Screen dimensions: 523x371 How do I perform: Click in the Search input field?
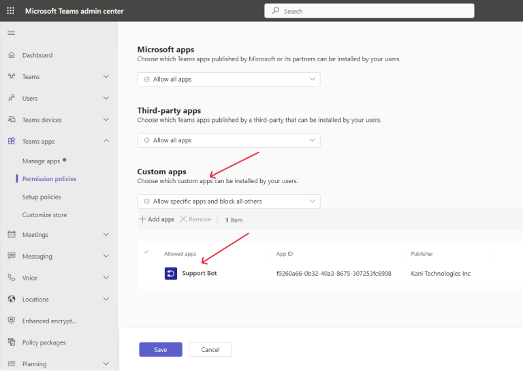tap(369, 11)
